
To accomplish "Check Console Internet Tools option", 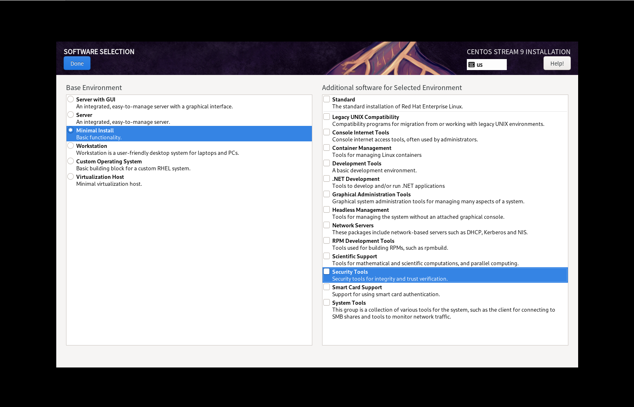I will point(327,132).
